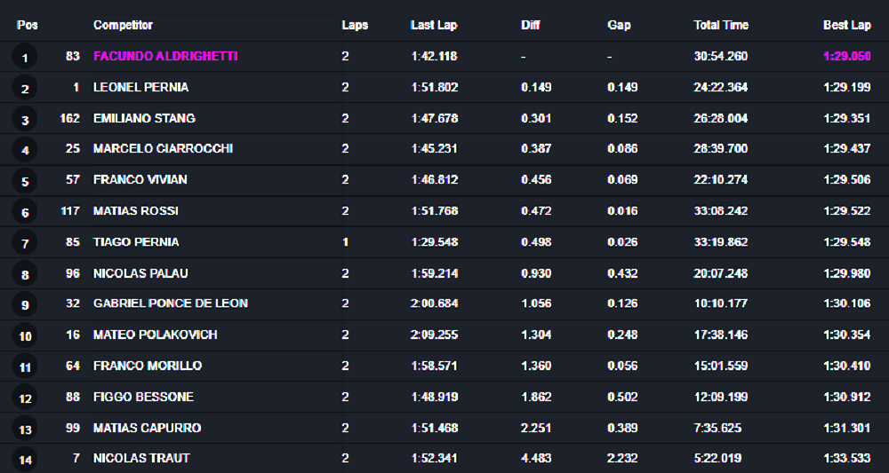The width and height of the screenshot is (889, 473).
Task: Sort by Pos column header
Action: (27, 25)
